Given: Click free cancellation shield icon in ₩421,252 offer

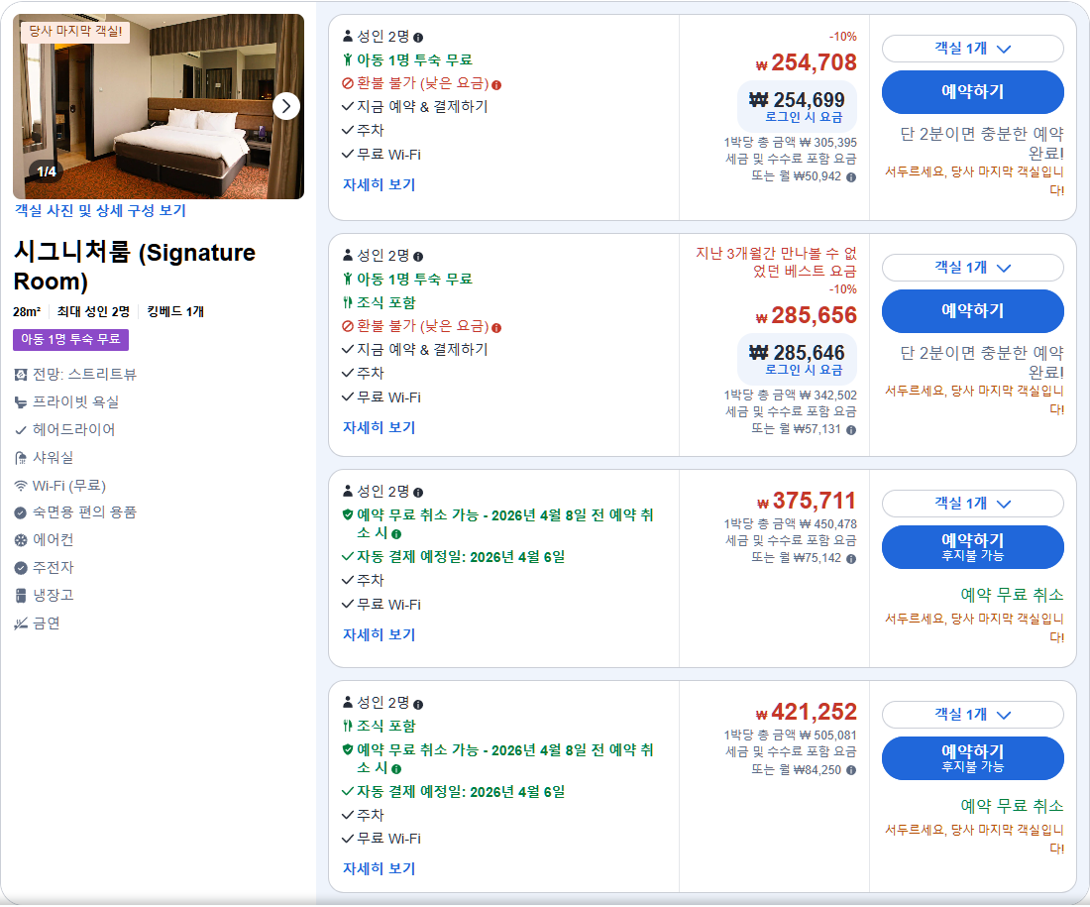Looking at the screenshot, I should [348, 749].
